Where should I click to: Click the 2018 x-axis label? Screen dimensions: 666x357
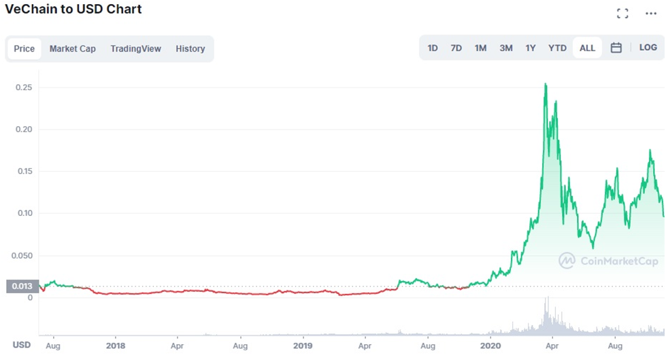click(x=116, y=345)
